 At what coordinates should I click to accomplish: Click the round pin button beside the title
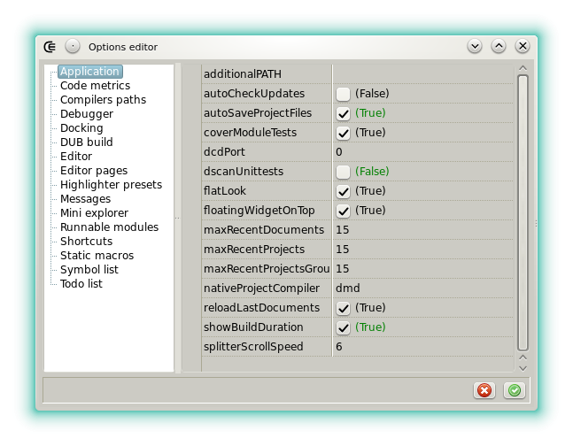pyautogui.click(x=73, y=46)
